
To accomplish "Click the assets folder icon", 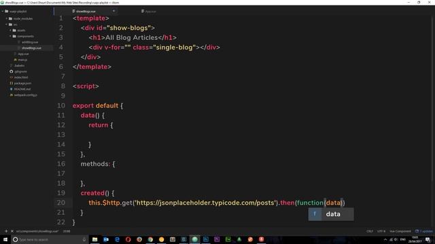I will click(14, 30).
